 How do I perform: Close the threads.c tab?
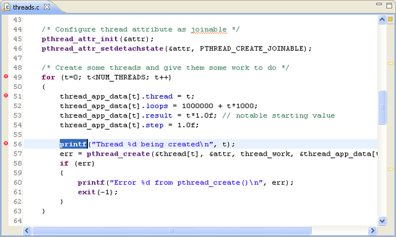coord(47,7)
